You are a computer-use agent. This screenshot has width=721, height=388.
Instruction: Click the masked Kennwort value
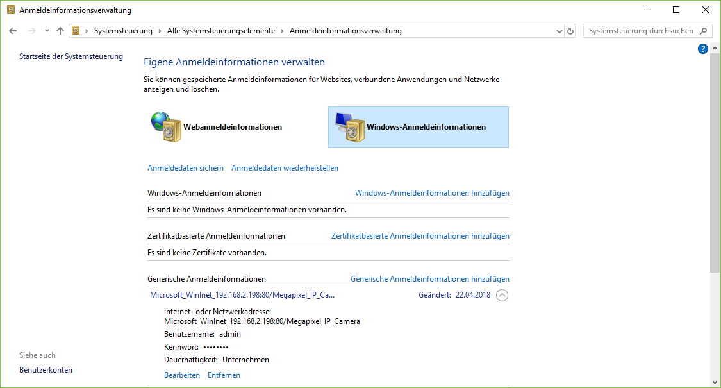click(215, 347)
